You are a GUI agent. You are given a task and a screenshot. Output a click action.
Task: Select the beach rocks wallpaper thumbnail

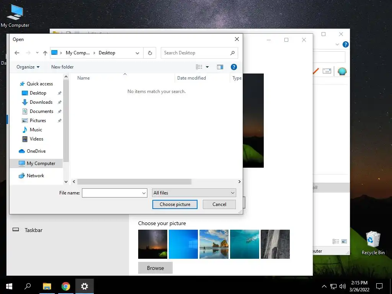(214, 244)
